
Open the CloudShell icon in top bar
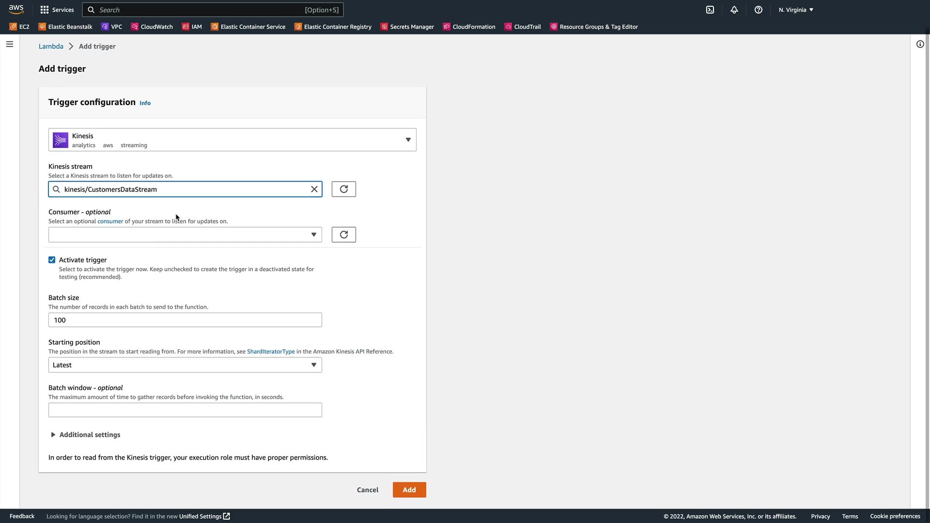(710, 10)
